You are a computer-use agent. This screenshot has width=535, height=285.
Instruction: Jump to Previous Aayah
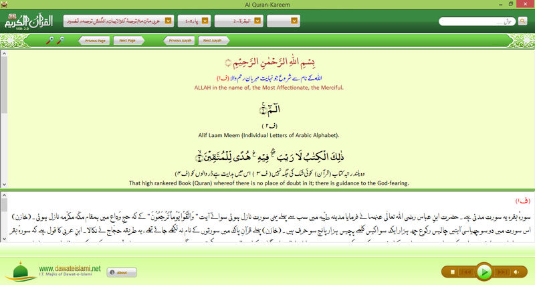click(x=179, y=41)
